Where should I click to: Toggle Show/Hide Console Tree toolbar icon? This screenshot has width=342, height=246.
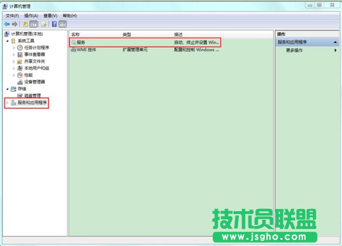click(34, 24)
